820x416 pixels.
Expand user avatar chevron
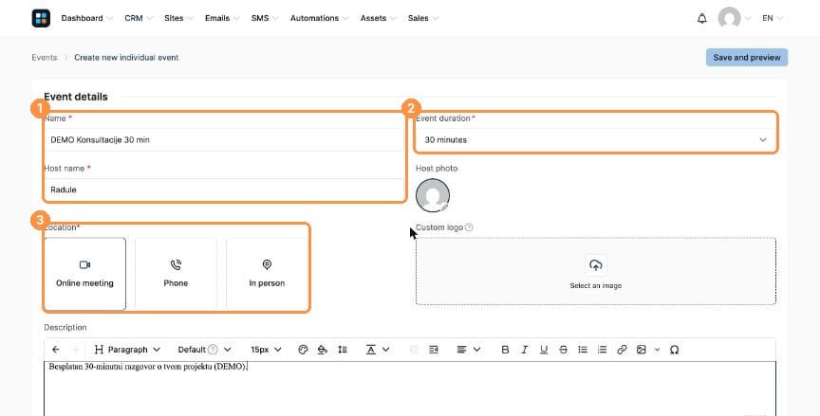click(748, 18)
